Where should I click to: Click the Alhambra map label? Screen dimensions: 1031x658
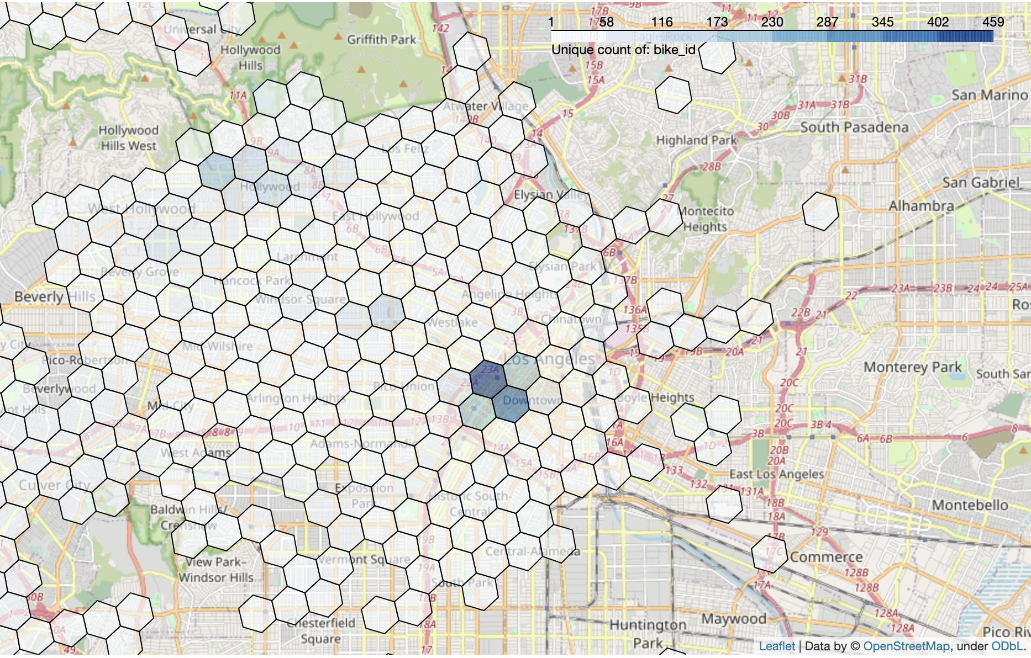[x=921, y=206]
